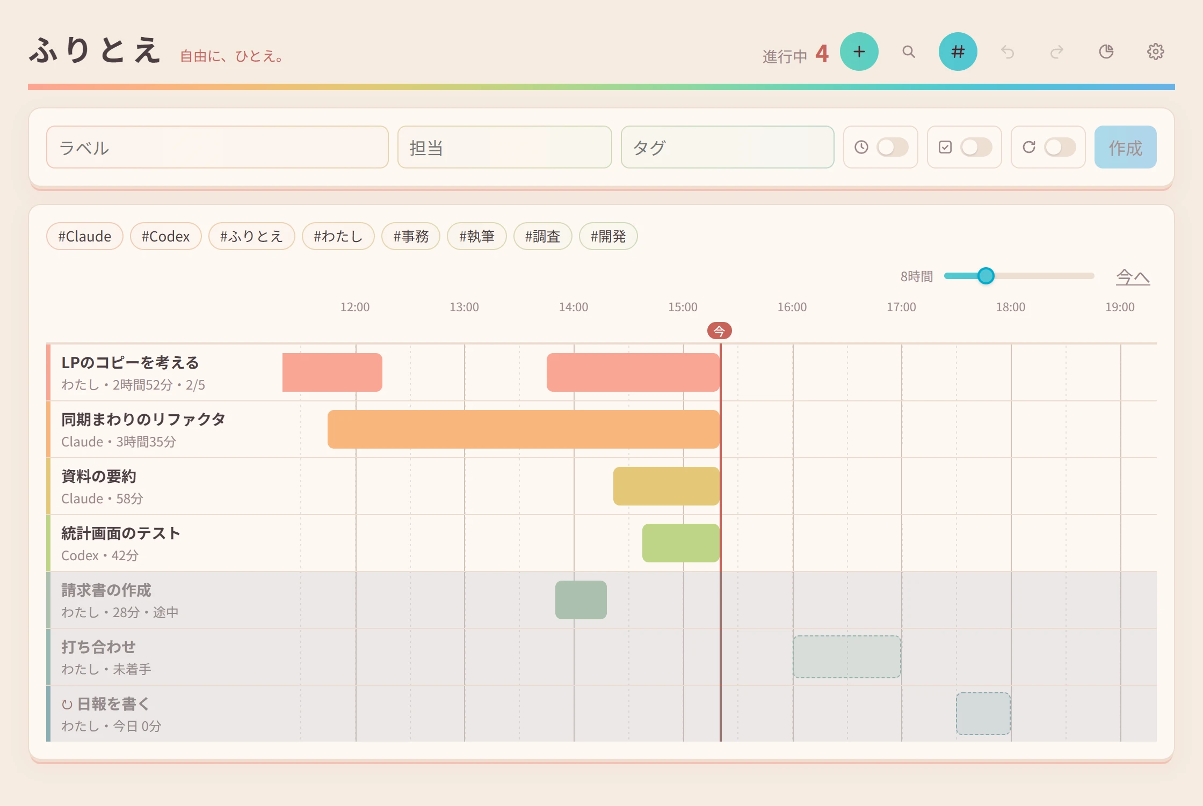
Task: Click the repeat icon beside 日報を書く
Action: (x=67, y=704)
